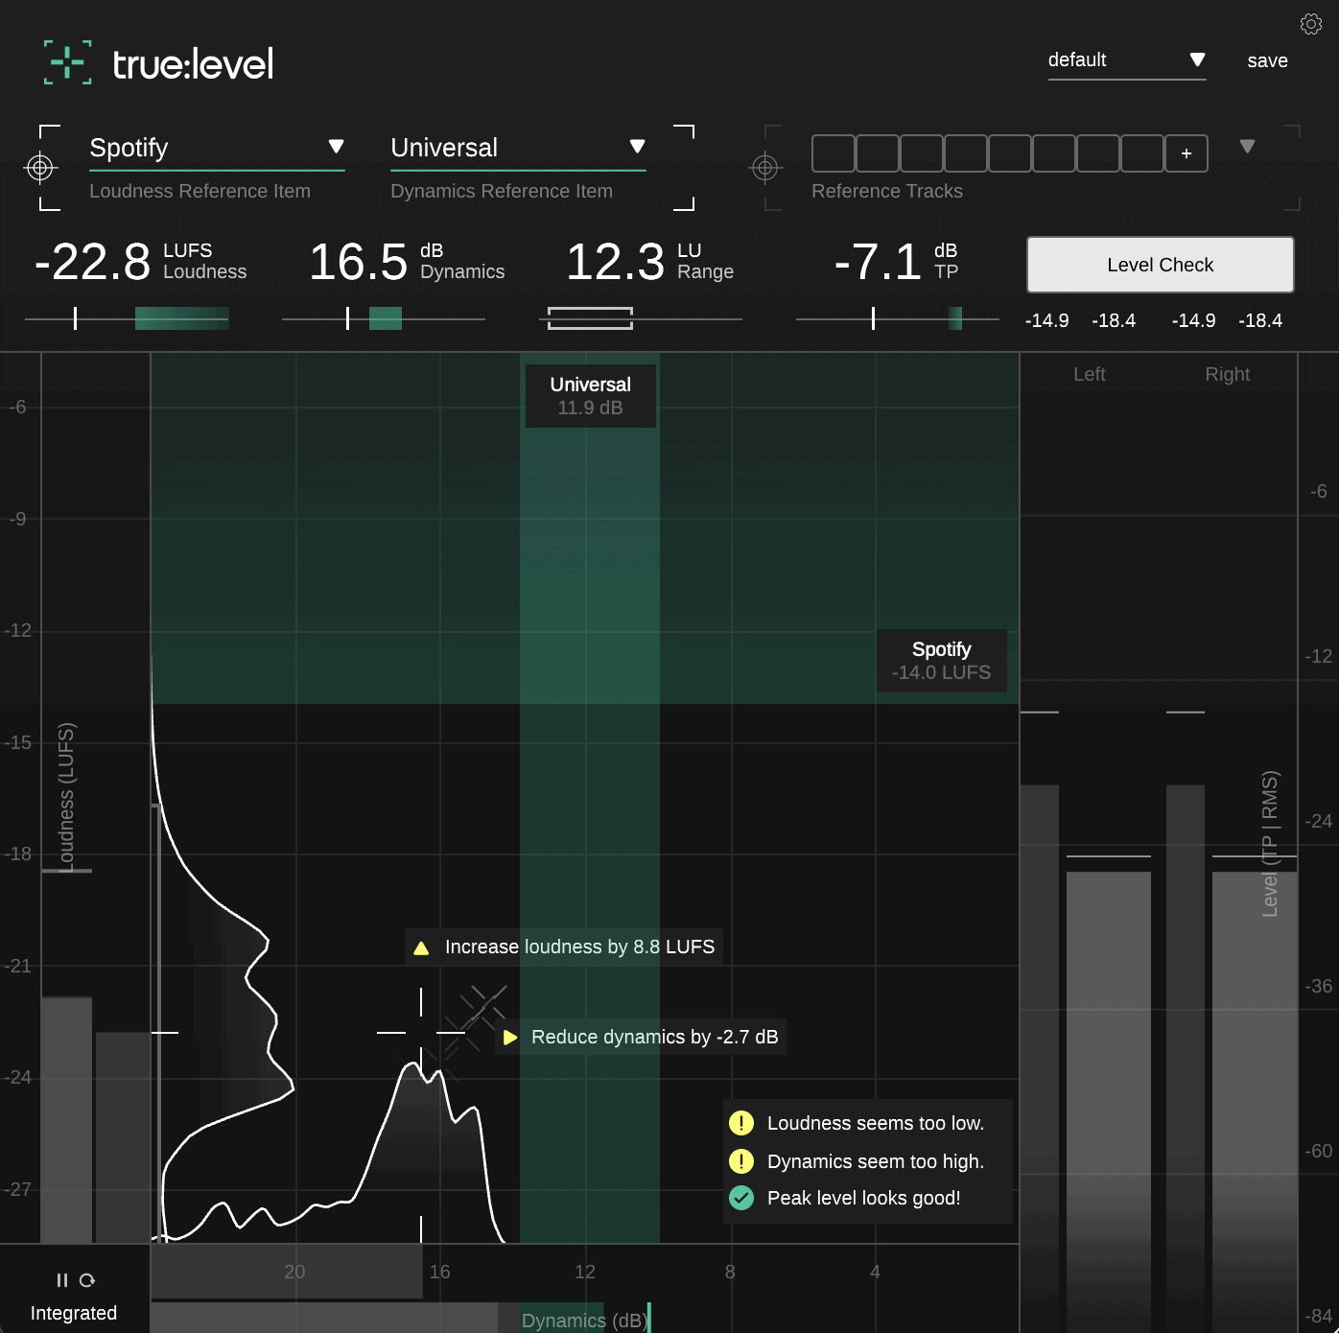Click the dynamics meter bar under 16.5 dB
Image resolution: width=1339 pixels, height=1333 pixels.
pyautogui.click(x=384, y=318)
